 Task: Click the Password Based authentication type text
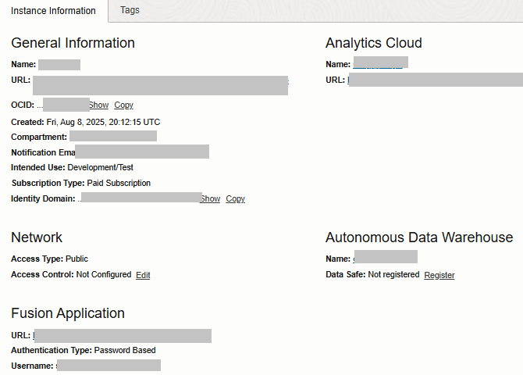coord(125,350)
